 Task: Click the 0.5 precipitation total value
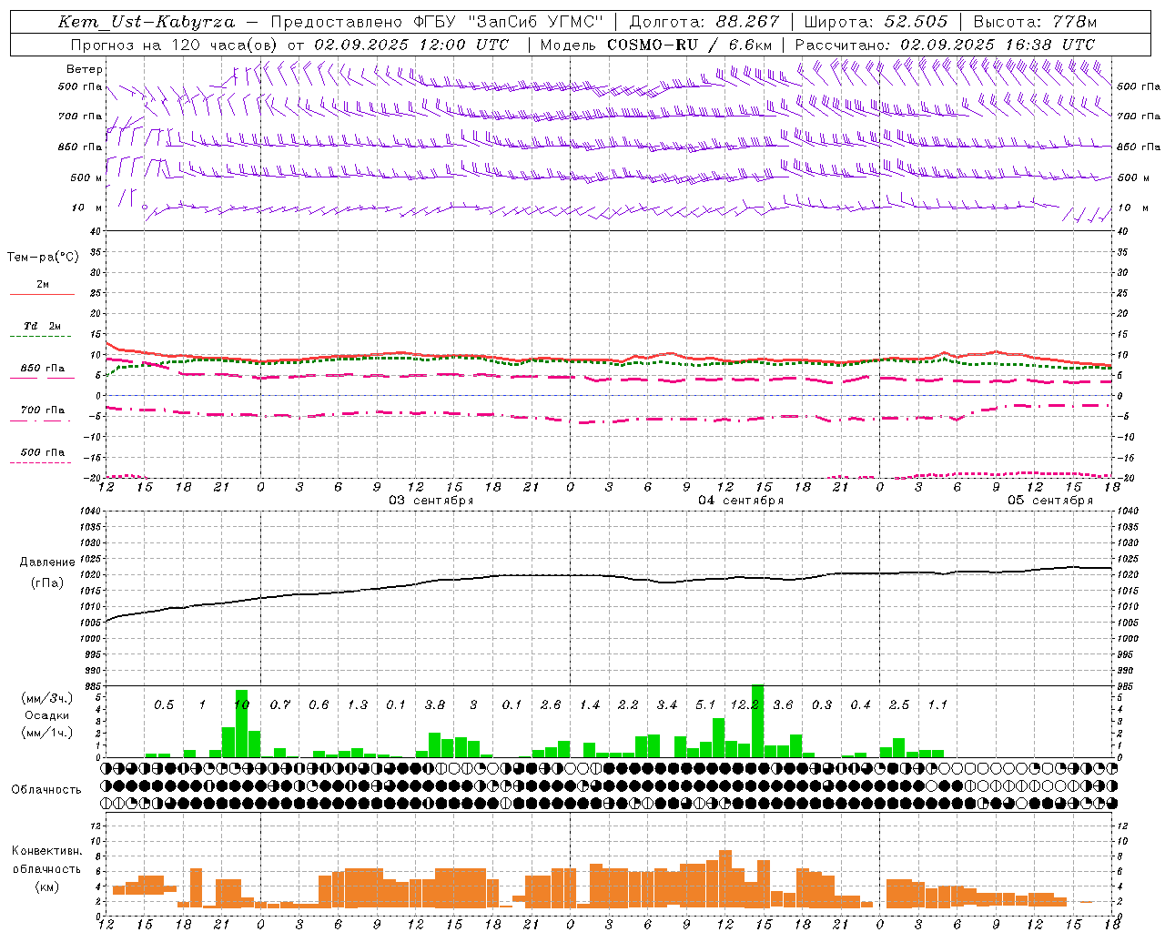click(x=164, y=704)
